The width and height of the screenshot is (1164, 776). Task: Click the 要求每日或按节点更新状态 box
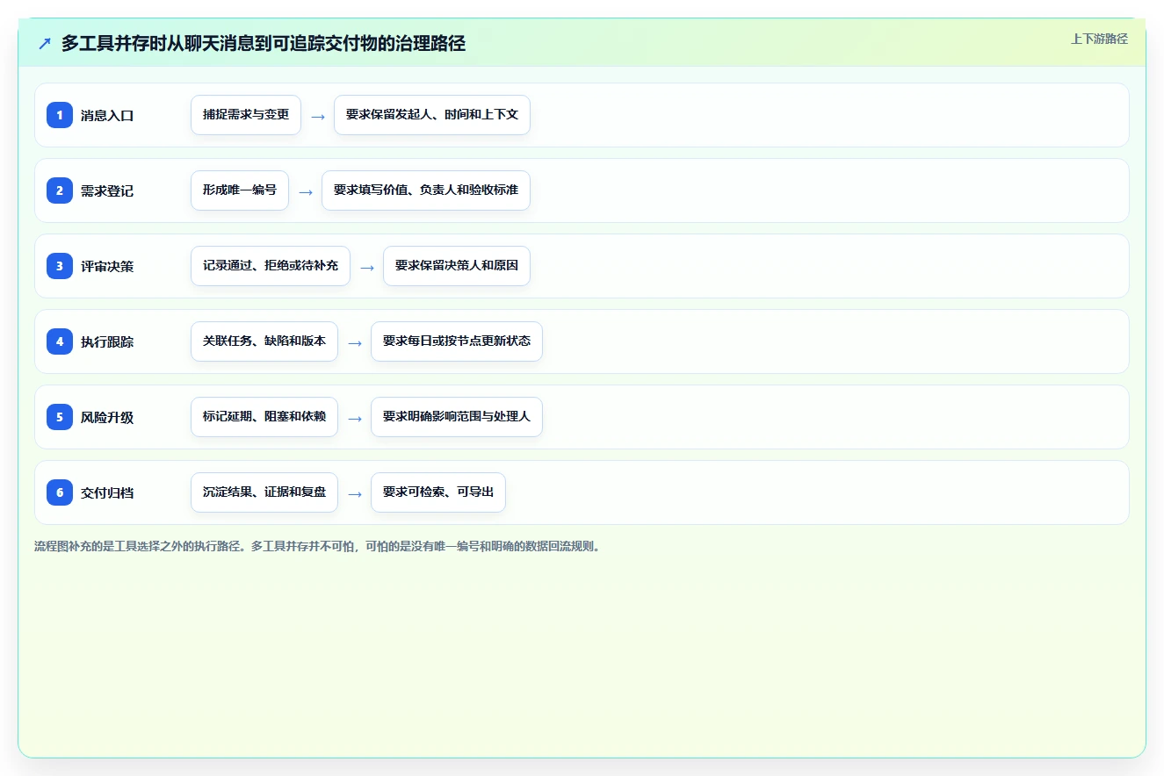click(457, 341)
